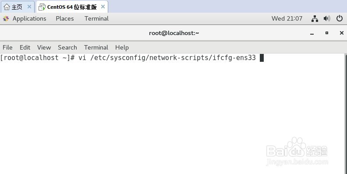
Task: Click the power button icon
Action: click(340, 18)
